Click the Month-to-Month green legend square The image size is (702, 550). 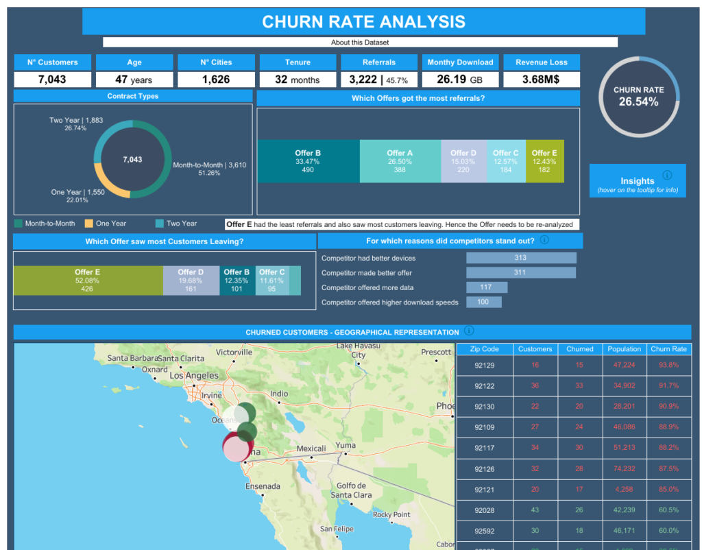[19, 224]
